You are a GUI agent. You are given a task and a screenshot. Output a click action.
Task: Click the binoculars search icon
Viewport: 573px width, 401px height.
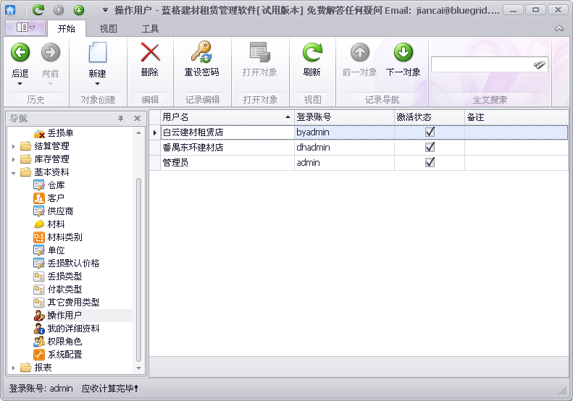click(540, 65)
